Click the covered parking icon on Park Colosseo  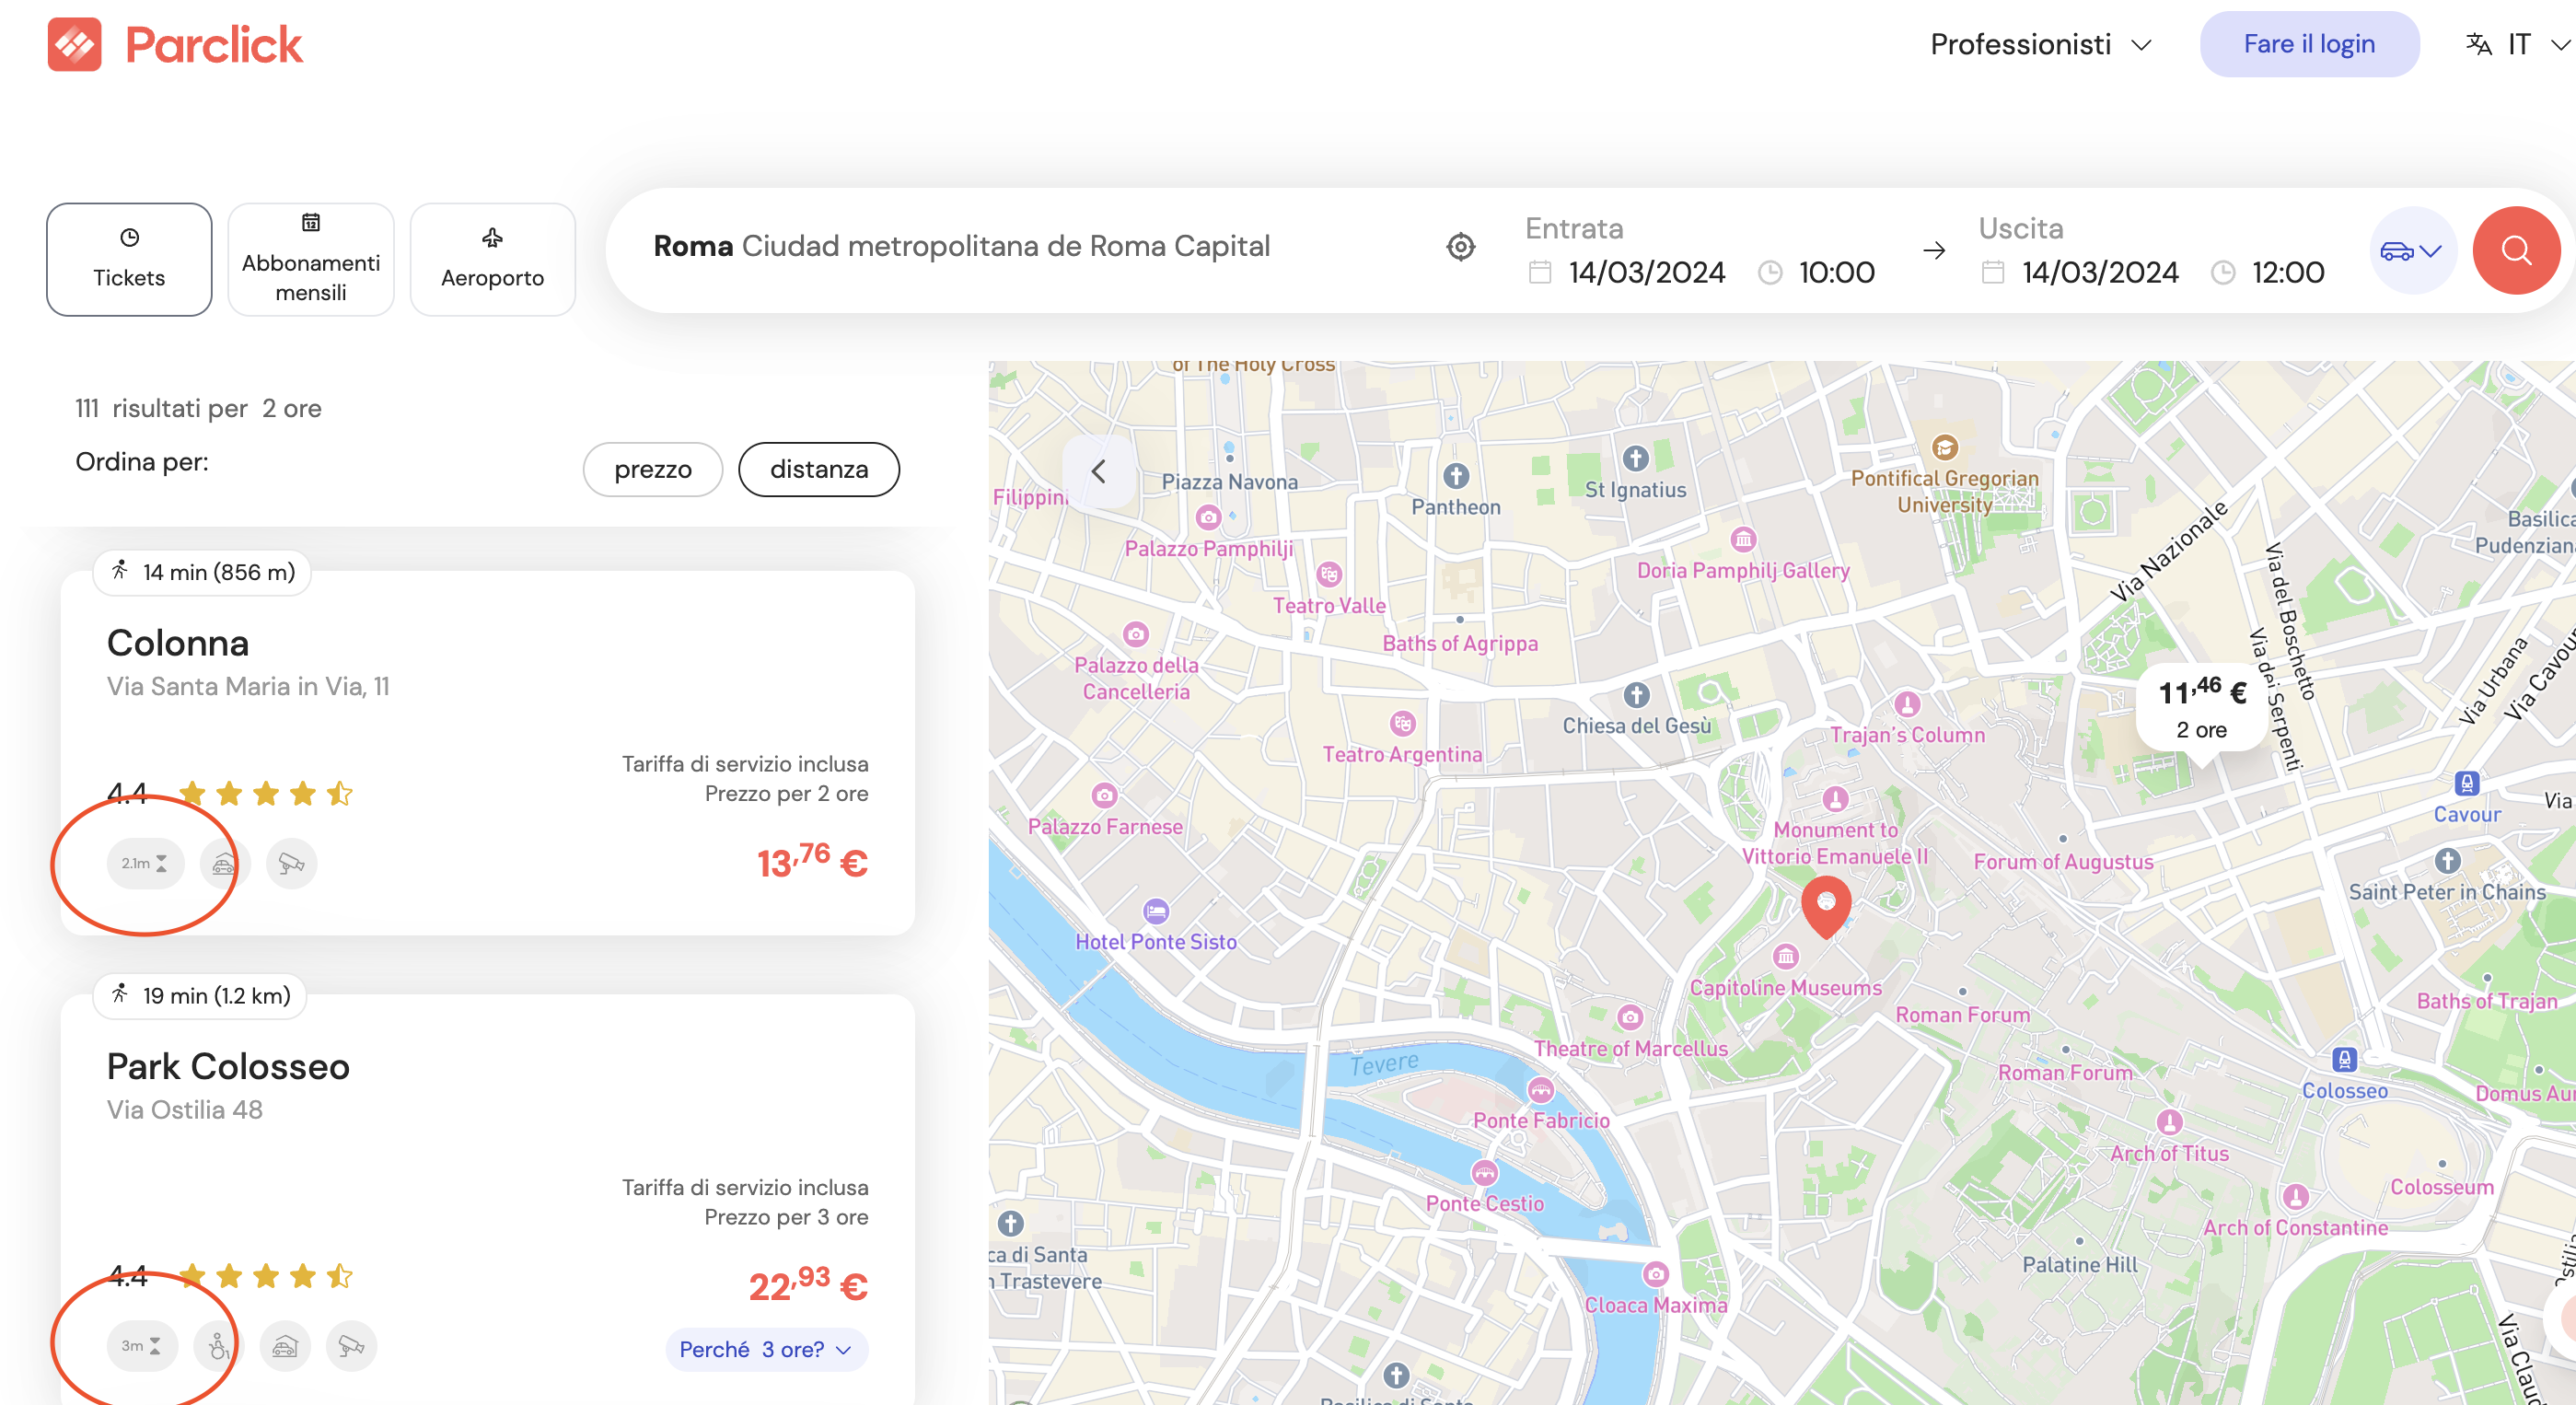[285, 1346]
